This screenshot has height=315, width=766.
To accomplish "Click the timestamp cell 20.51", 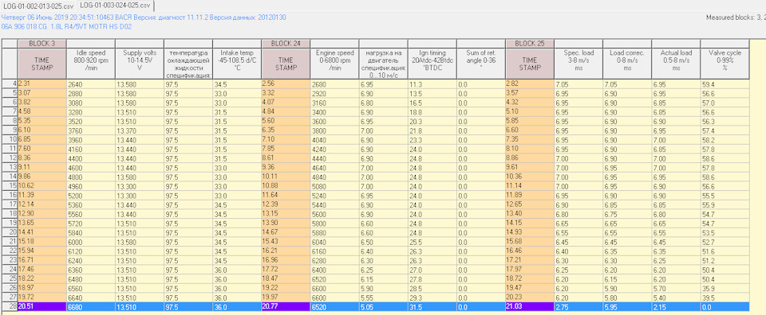I will pos(41,306).
